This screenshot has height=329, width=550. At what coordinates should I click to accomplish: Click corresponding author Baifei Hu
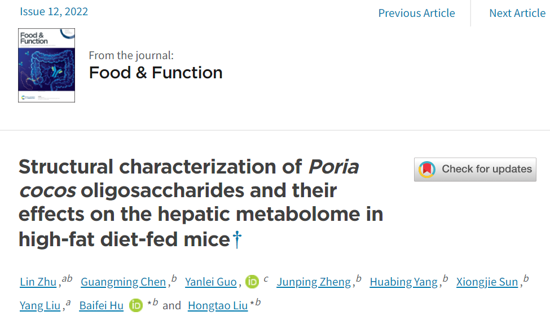101,306
